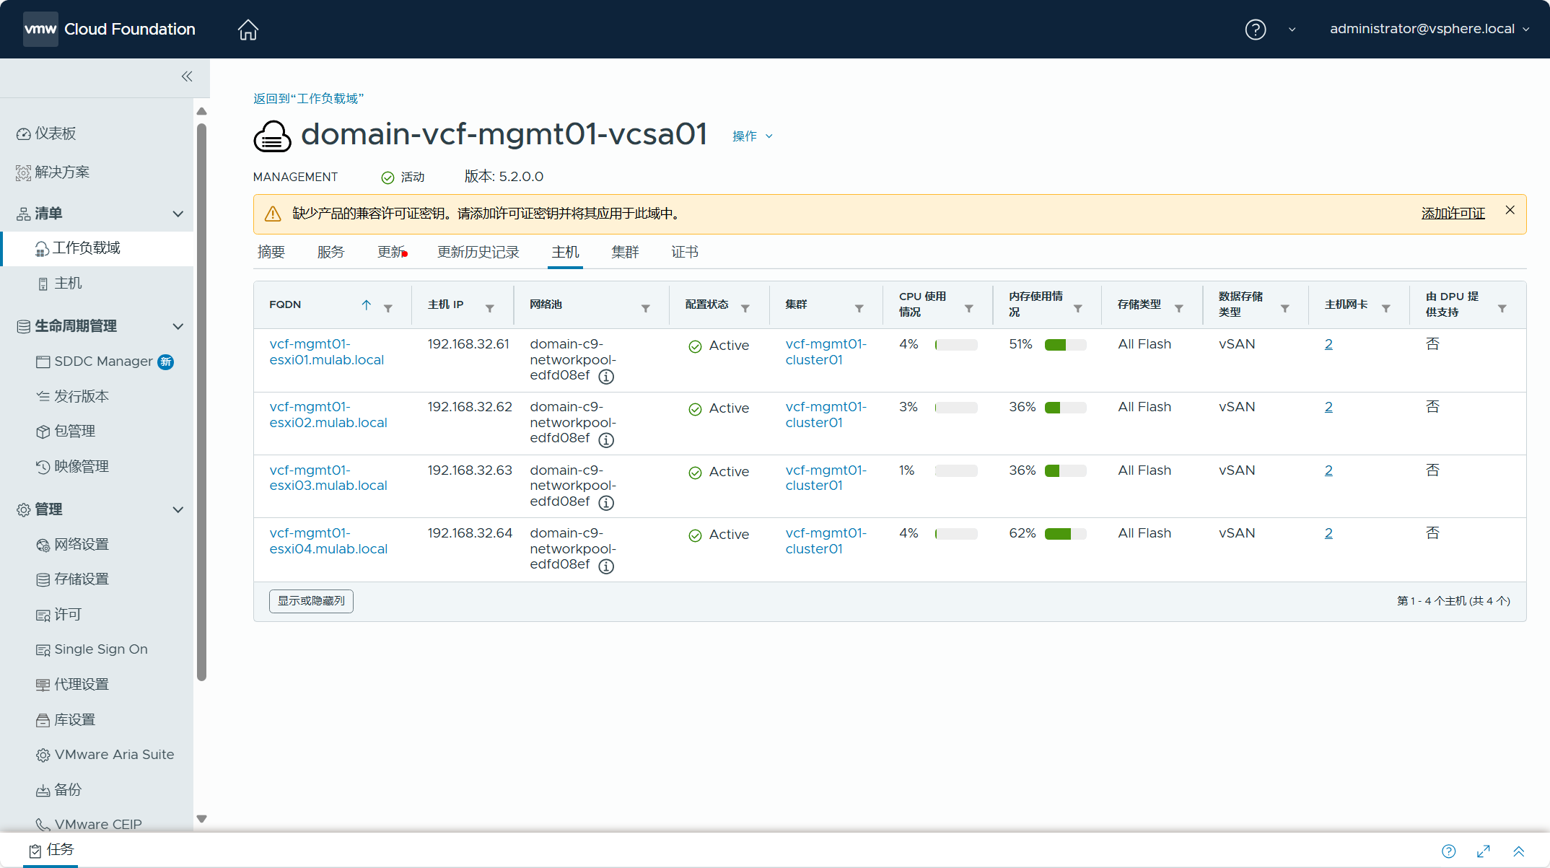Expand the tasks panel fullscreen icon
Image resolution: width=1550 pixels, height=868 pixels.
1484,851
